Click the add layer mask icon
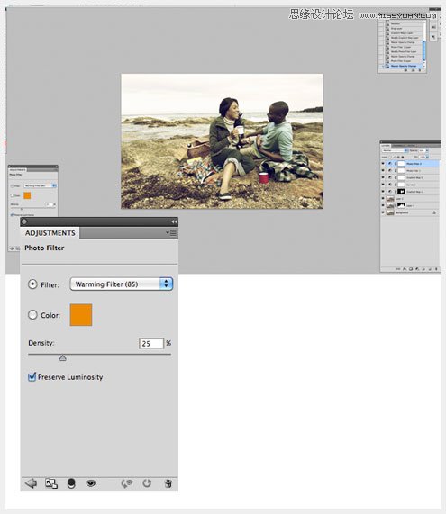The width and height of the screenshot is (446, 514). coord(411,269)
